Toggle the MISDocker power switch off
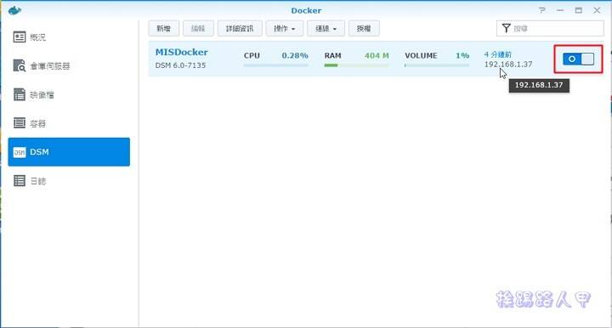The height and width of the screenshot is (328, 612). [x=579, y=59]
